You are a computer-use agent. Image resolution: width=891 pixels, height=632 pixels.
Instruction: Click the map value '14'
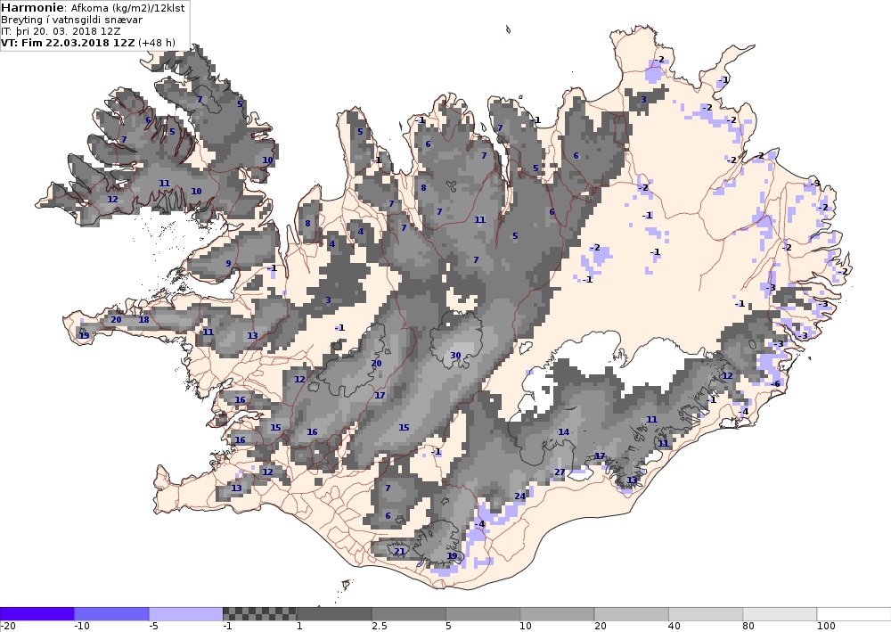tap(563, 432)
